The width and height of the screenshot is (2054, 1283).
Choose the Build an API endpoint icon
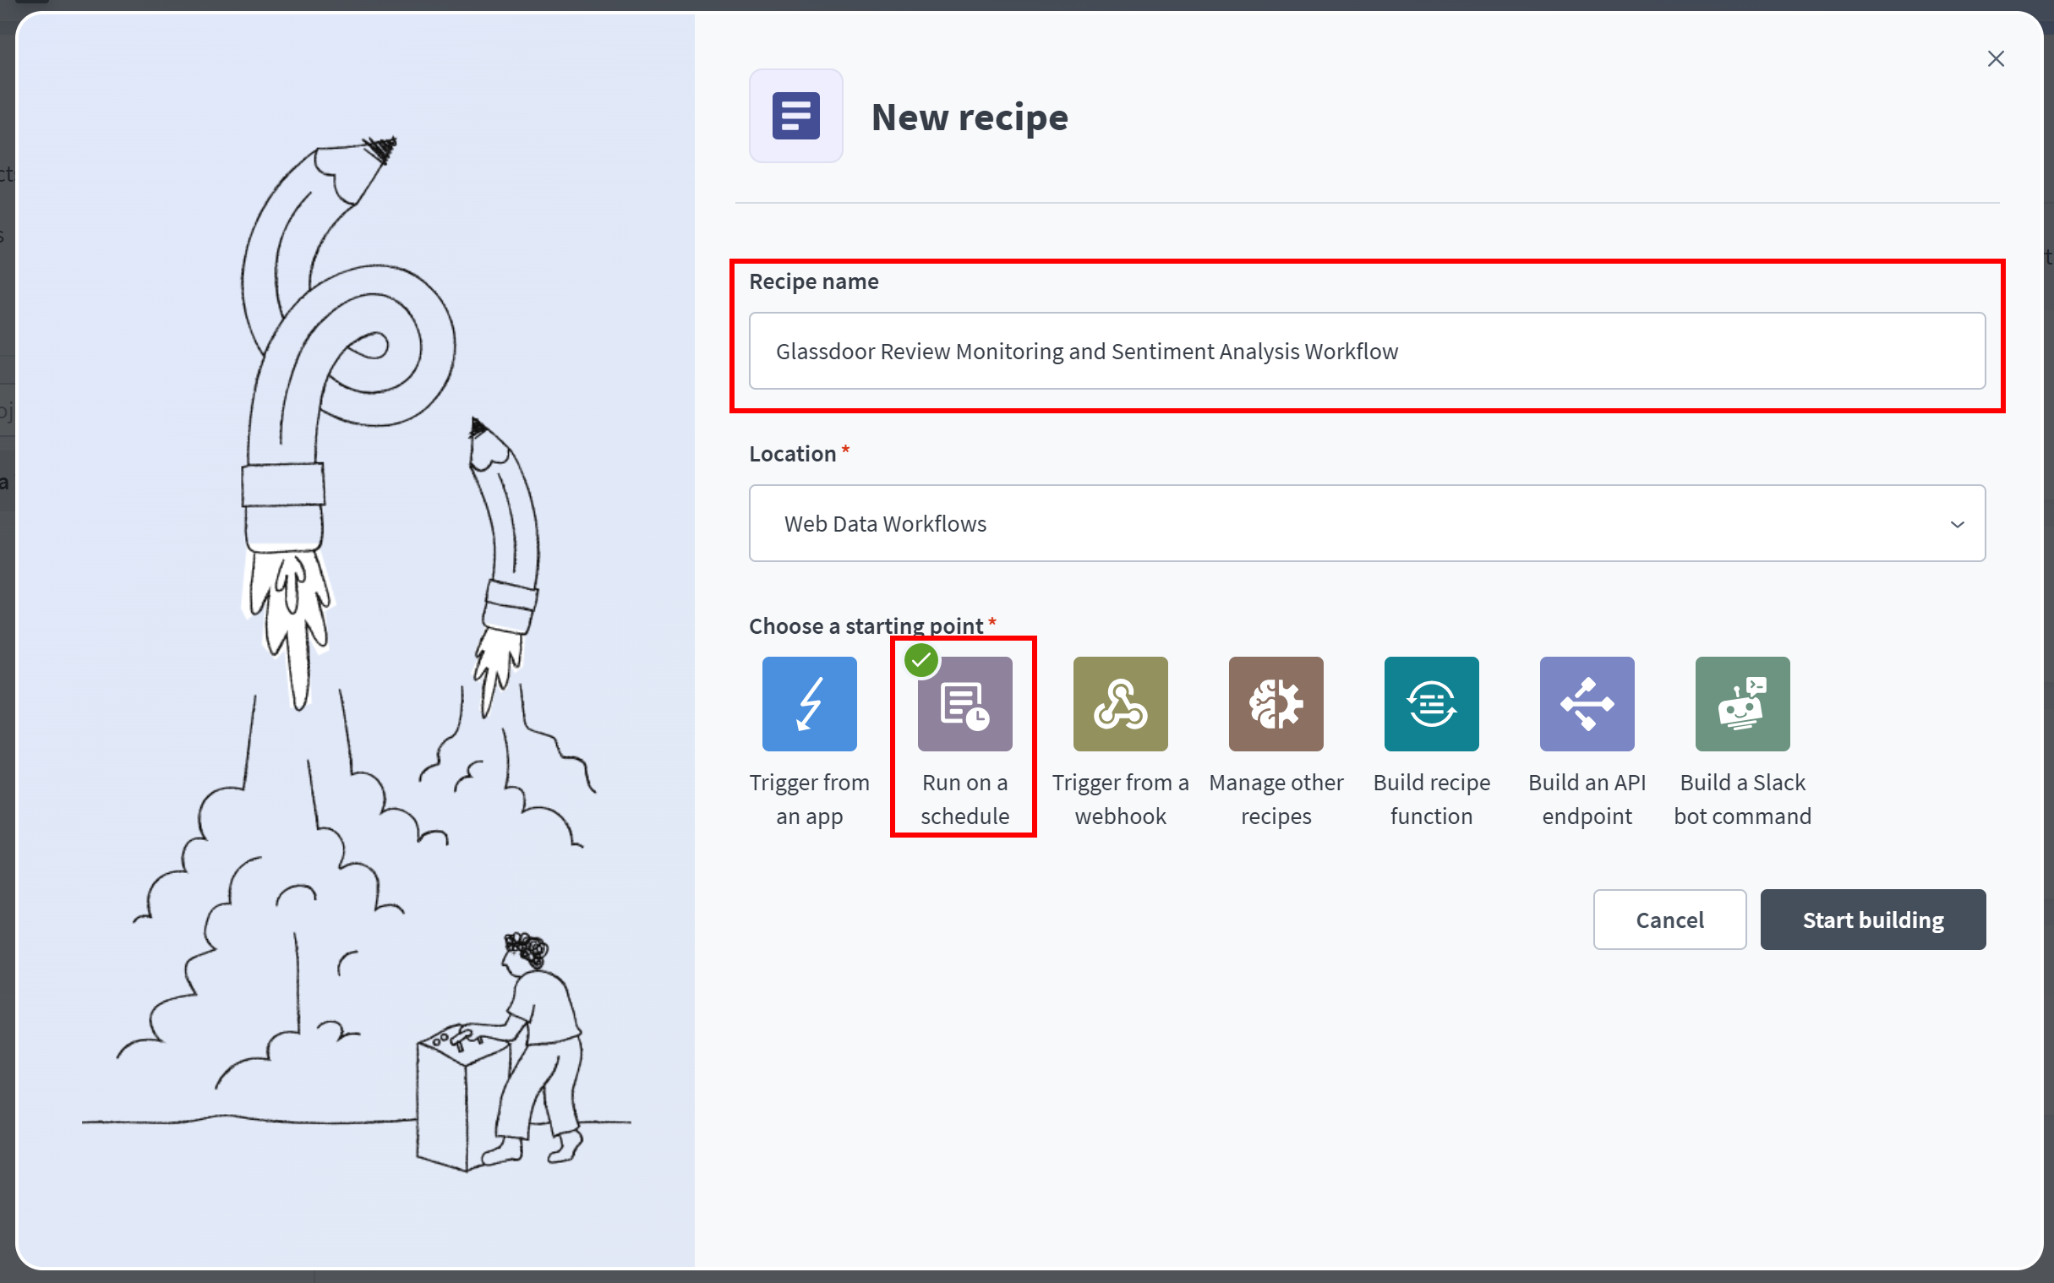[1587, 703]
